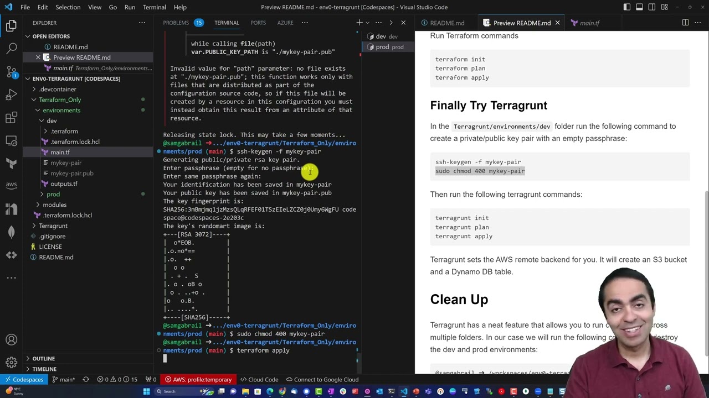Open the Accounts menu icon
709x398 pixels.
click(x=11, y=340)
